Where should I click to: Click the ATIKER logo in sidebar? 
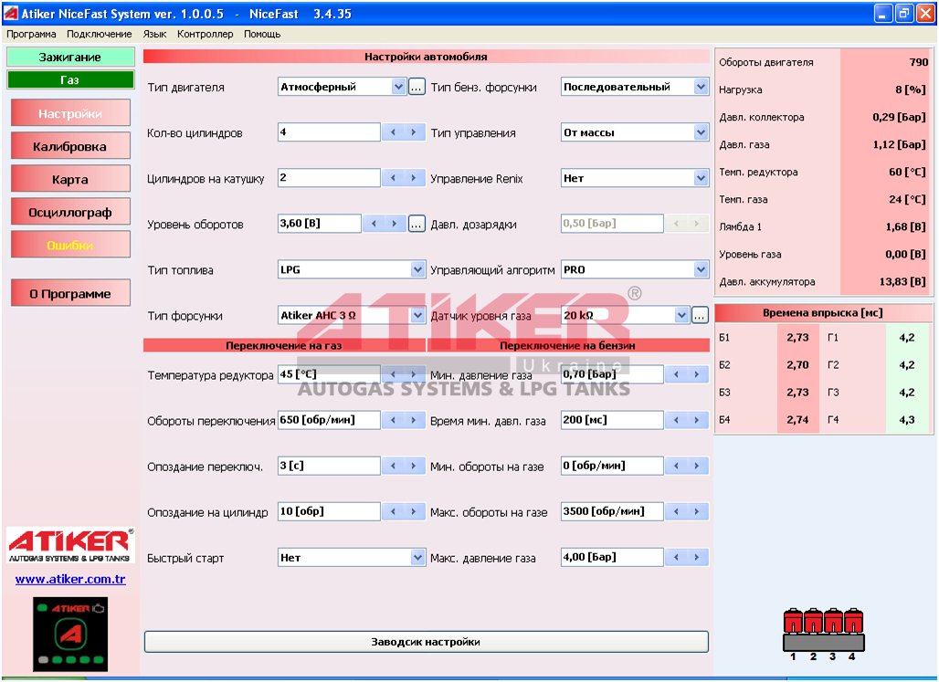tap(70, 545)
